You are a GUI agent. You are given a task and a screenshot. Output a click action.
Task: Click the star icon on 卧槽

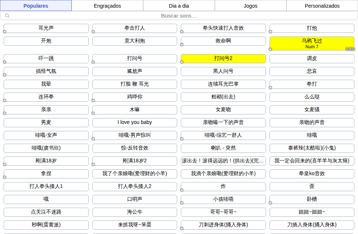(270, 203)
